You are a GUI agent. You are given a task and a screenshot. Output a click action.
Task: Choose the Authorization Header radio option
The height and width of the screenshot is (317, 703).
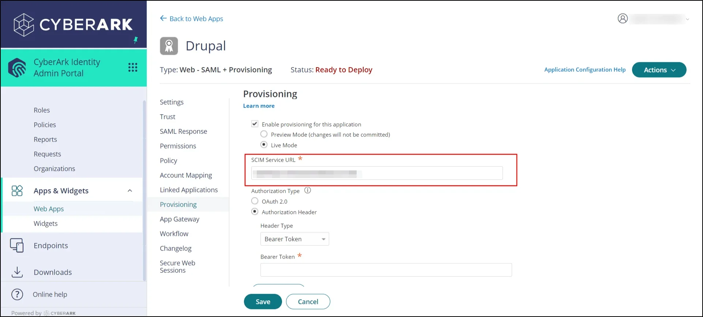click(x=255, y=212)
